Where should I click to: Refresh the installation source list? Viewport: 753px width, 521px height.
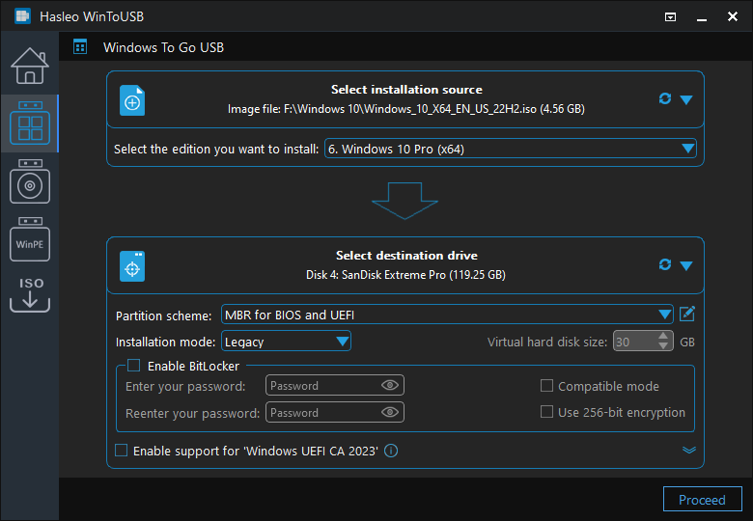click(664, 98)
